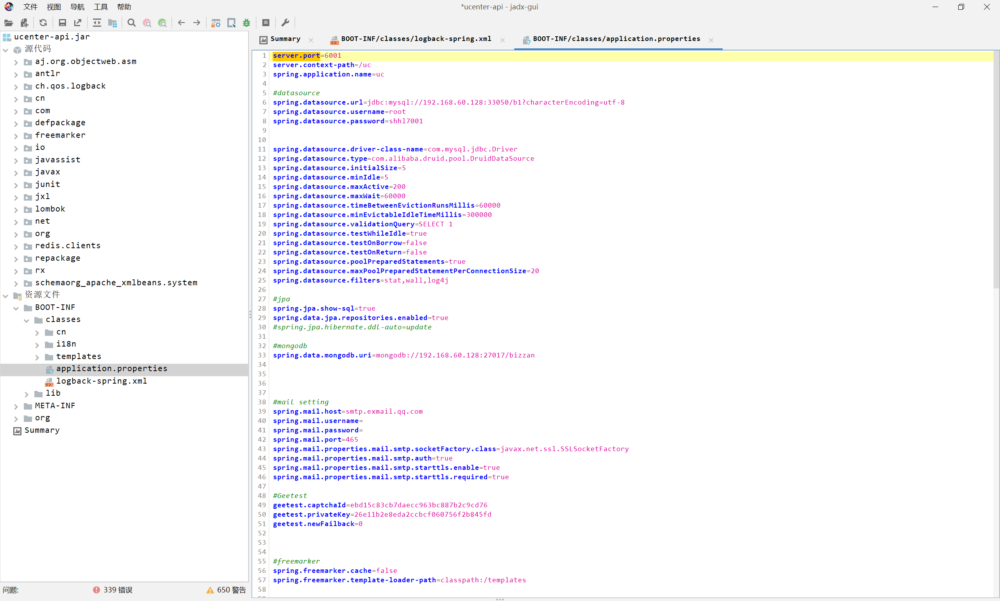Click the 339 错误 status label
This screenshot has height=601, width=1000.
pyautogui.click(x=118, y=590)
